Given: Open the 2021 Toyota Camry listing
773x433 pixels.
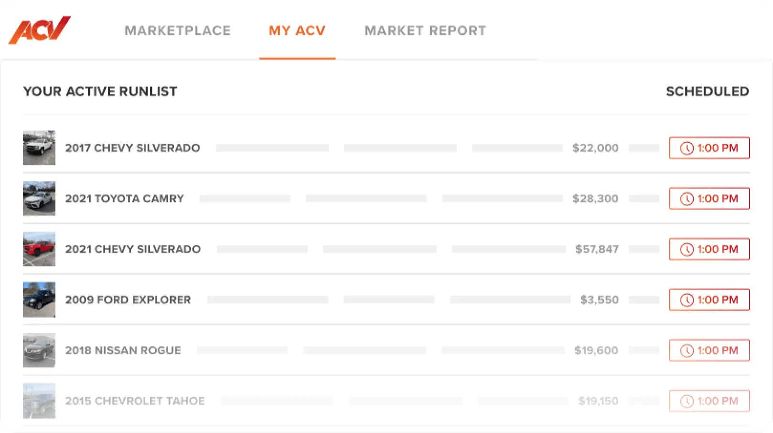Looking at the screenshot, I should pos(125,199).
